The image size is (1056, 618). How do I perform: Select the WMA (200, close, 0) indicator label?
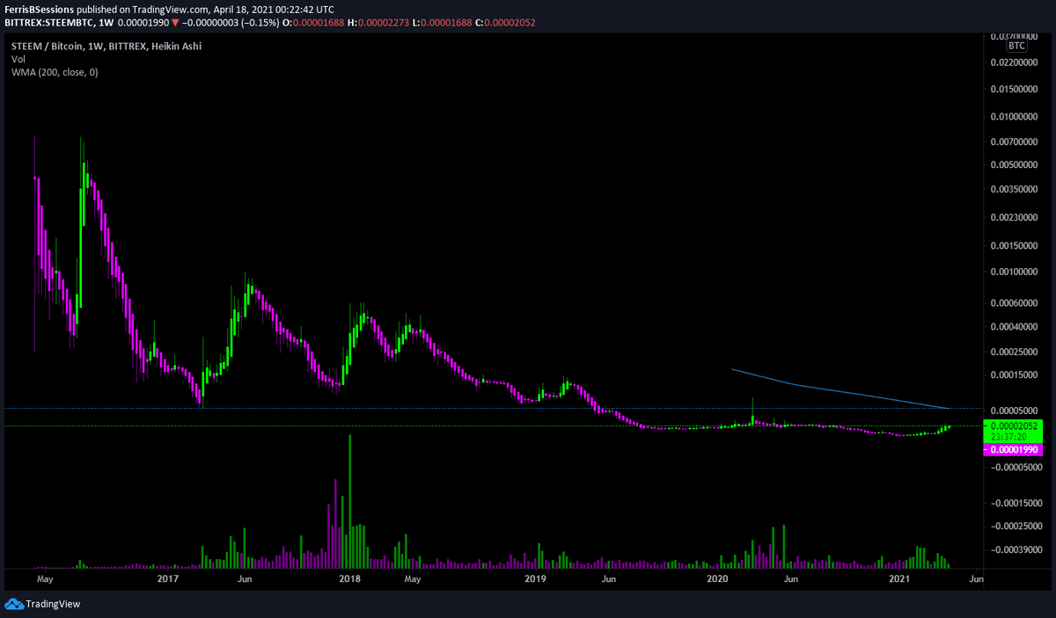[x=55, y=72]
